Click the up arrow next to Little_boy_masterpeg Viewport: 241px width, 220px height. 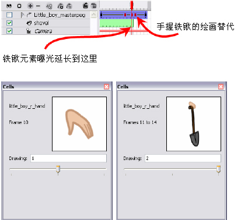tap(94, 15)
